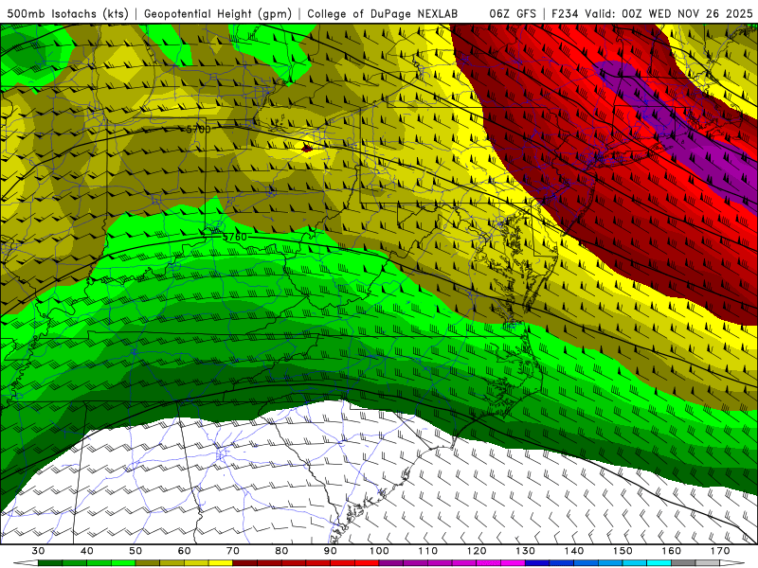Viewport: 758px width, 568px height.
Task: Select the darkest green 30-35 kt color bar segment
Action: coord(50,563)
